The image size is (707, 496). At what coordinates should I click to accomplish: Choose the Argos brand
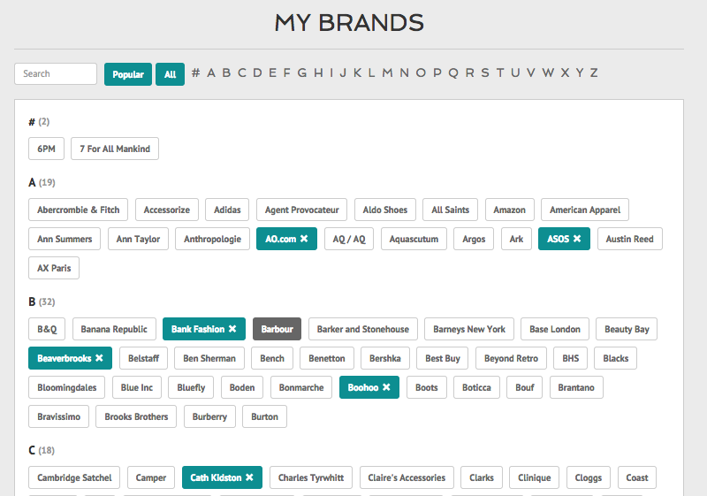(x=474, y=239)
